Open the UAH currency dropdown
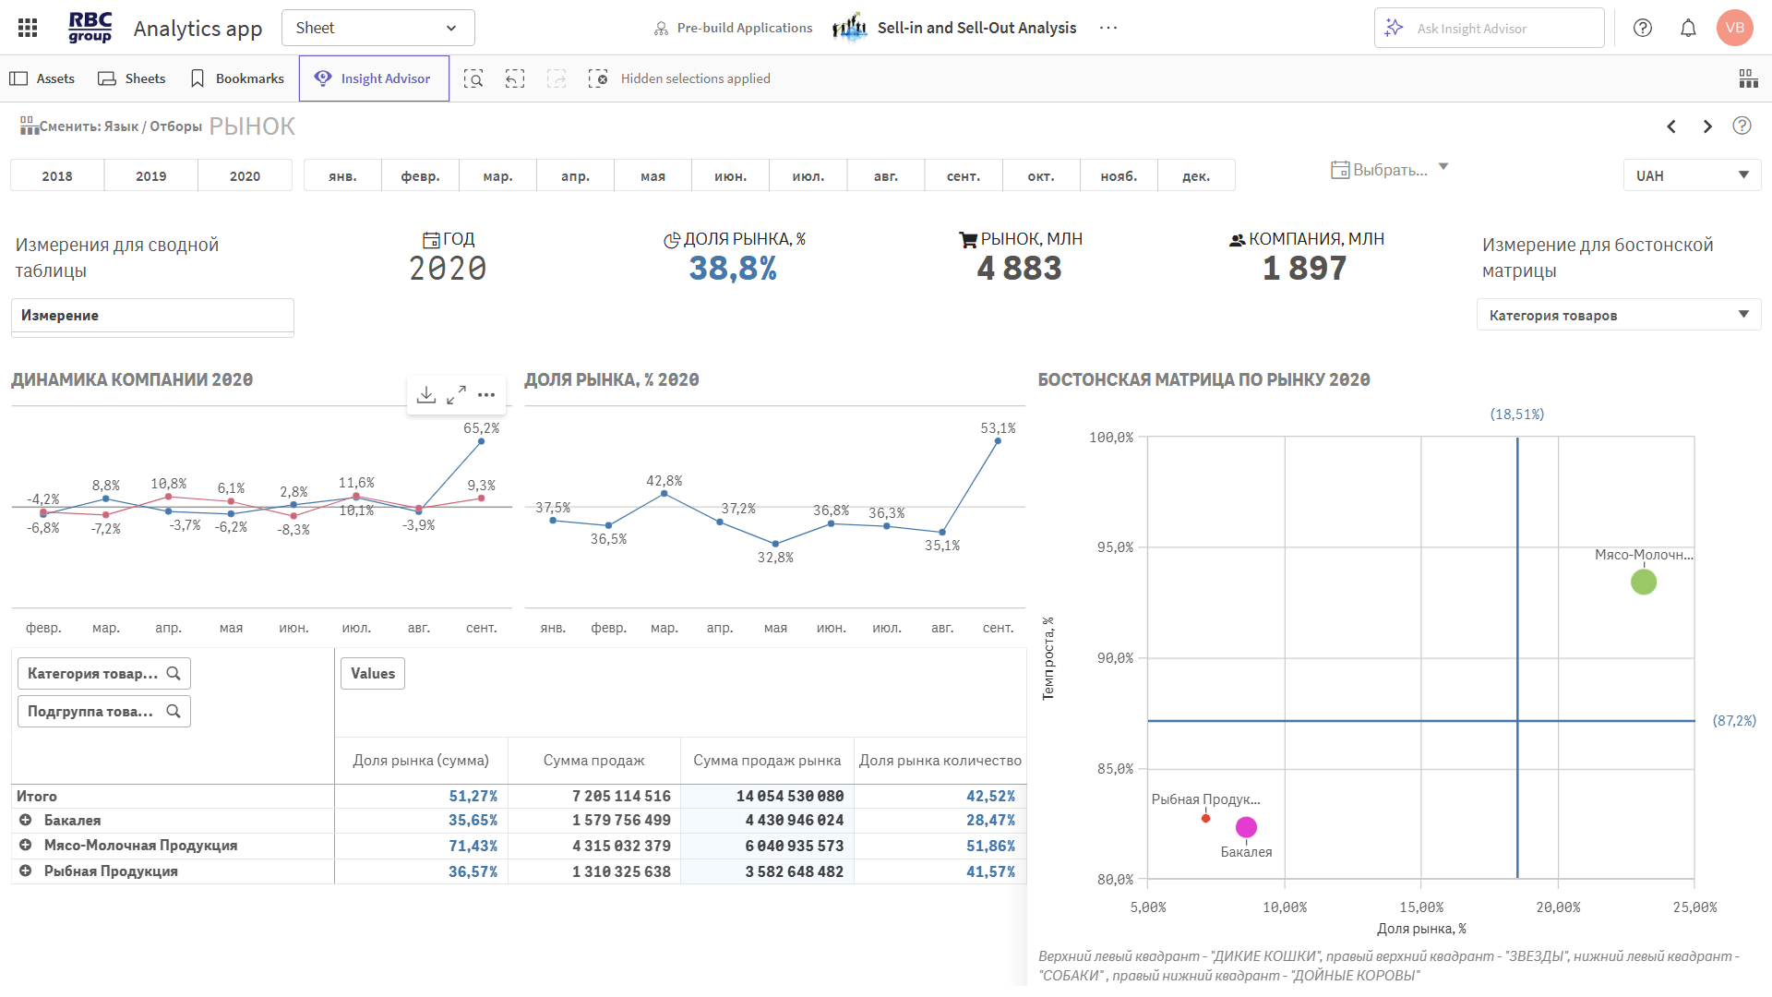 pos(1691,175)
